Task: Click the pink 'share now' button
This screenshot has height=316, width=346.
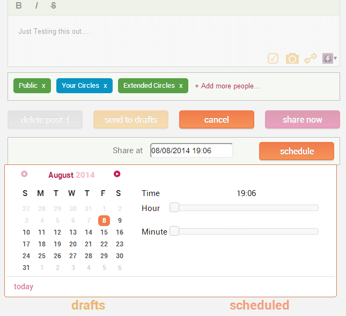Action: coord(303,119)
